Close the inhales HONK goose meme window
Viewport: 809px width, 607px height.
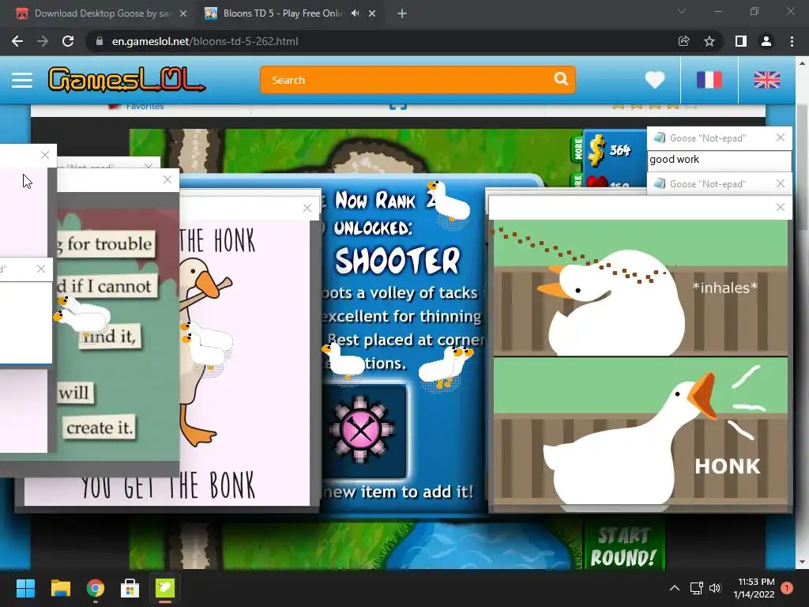coord(781,207)
